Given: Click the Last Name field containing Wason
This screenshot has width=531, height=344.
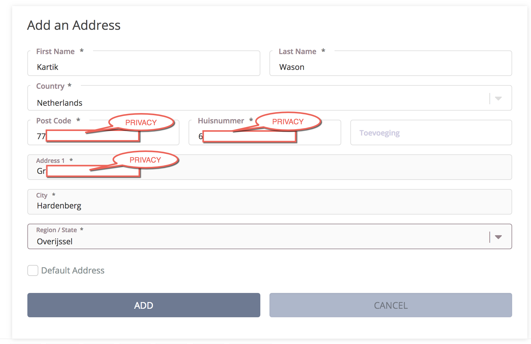Looking at the screenshot, I should pyautogui.click(x=390, y=67).
